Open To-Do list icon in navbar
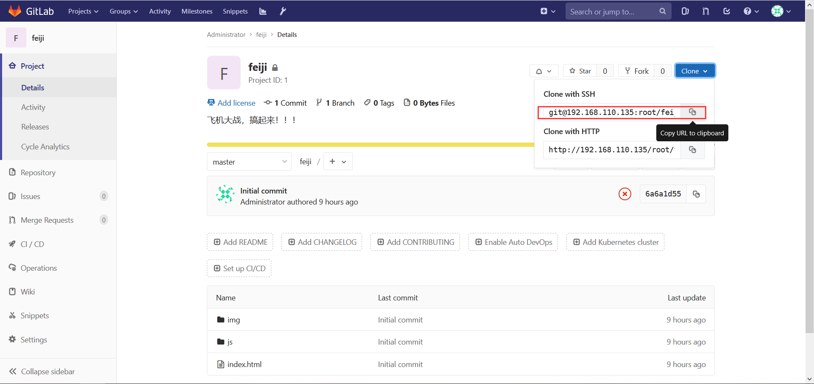The image size is (814, 384). 727,11
